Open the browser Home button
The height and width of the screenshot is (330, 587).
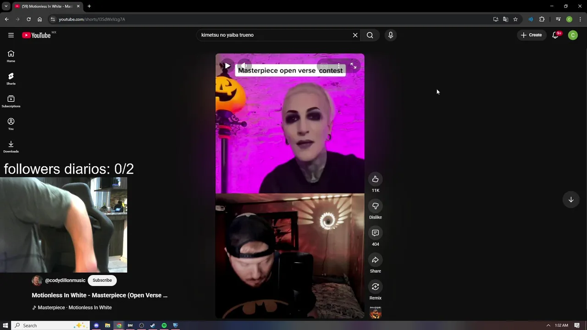tap(39, 19)
